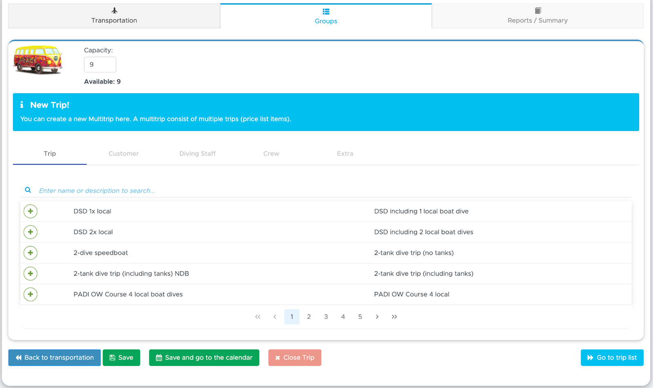Select the '2-tank dive trip (including tanks)' description
The height and width of the screenshot is (388, 653).
424,274
